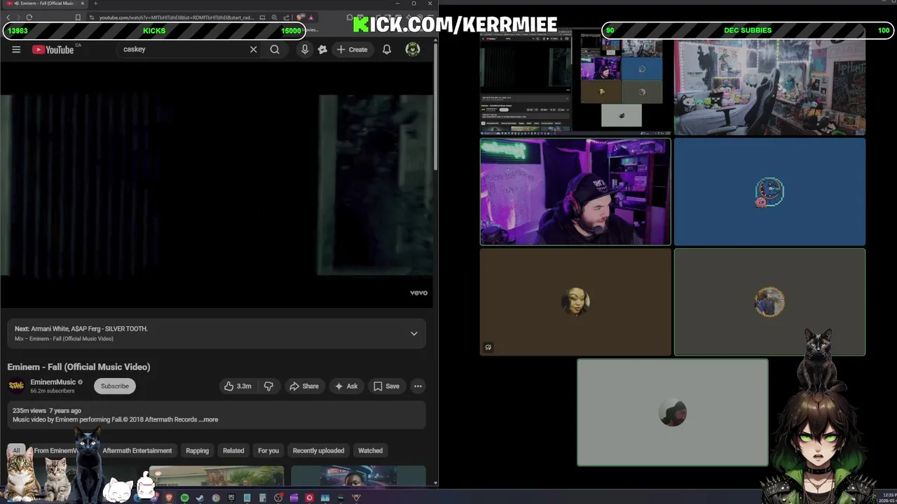
Task: Click the bedroom camera tile in call
Action: 769,87
